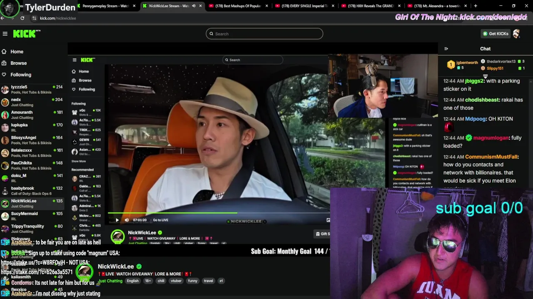Click the lyzzzie5 avatar icon in sidebar
The width and height of the screenshot is (533, 299).
(5, 89)
